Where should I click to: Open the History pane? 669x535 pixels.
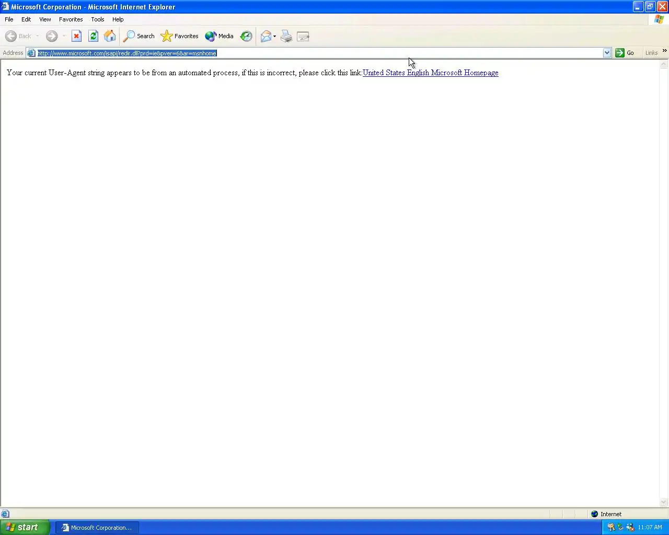pos(246,36)
